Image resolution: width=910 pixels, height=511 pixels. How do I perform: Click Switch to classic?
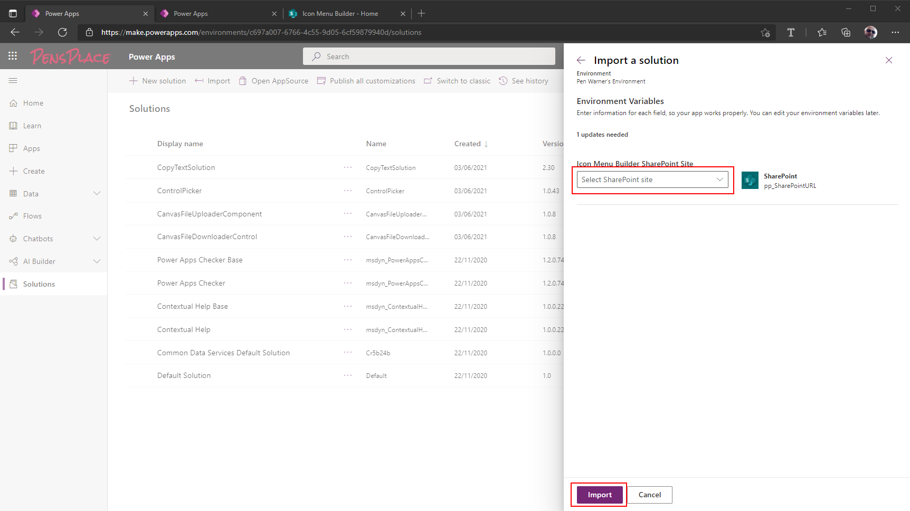pos(457,81)
